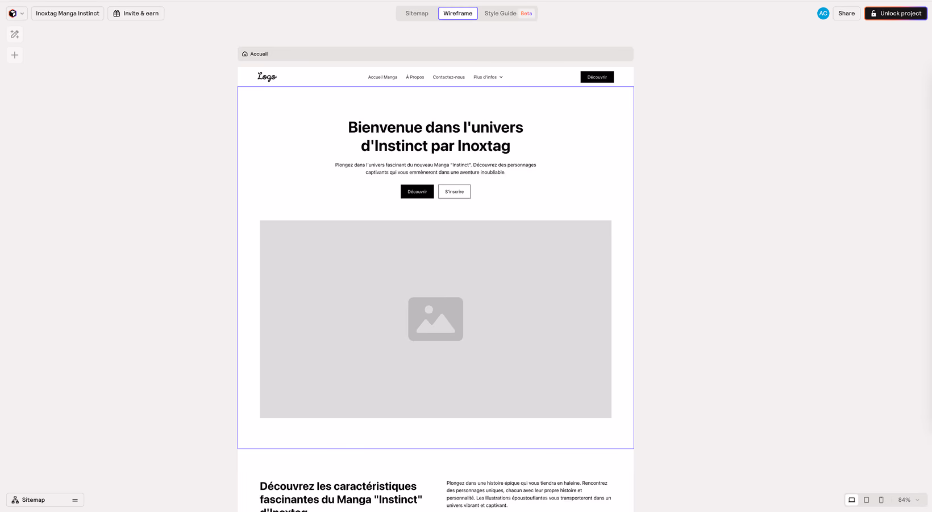
Task: Select the paragraph about une histoire épique
Action: click(x=529, y=494)
